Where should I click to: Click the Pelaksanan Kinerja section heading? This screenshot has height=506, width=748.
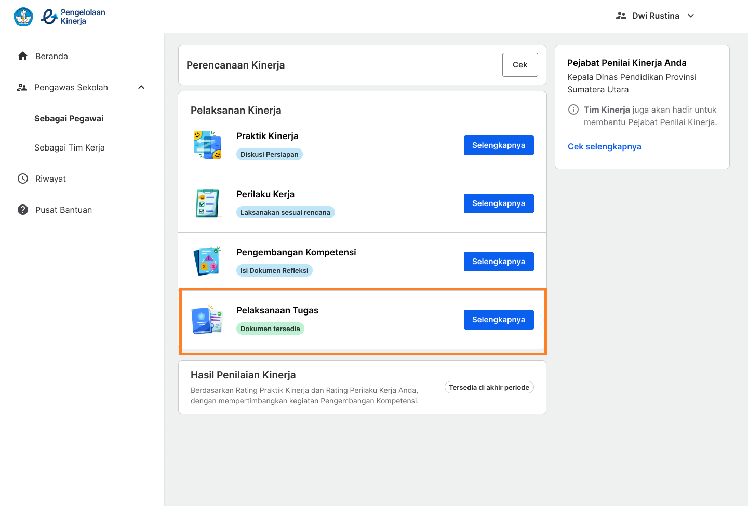[x=236, y=110]
